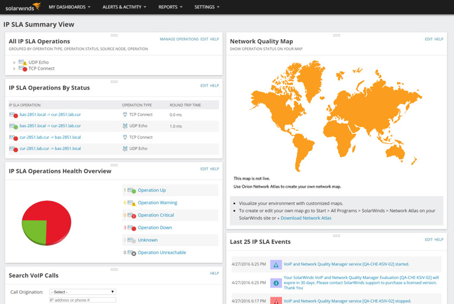454x304 pixels.
Task: Click the Operation Critical status icon
Action: tap(131, 216)
